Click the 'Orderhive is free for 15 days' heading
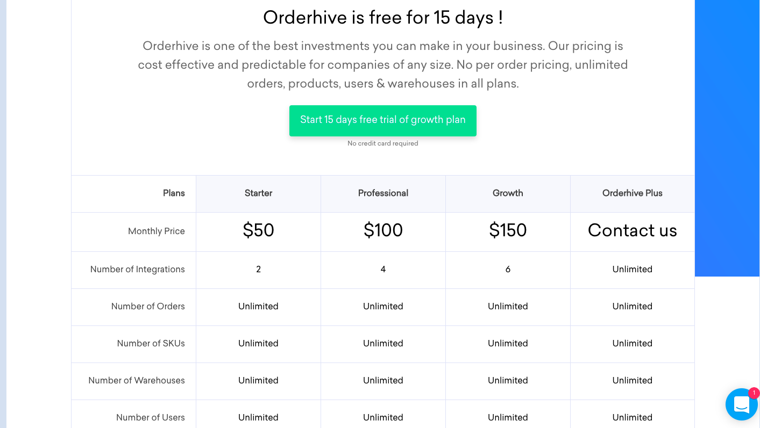This screenshot has width=760, height=428. (382, 17)
